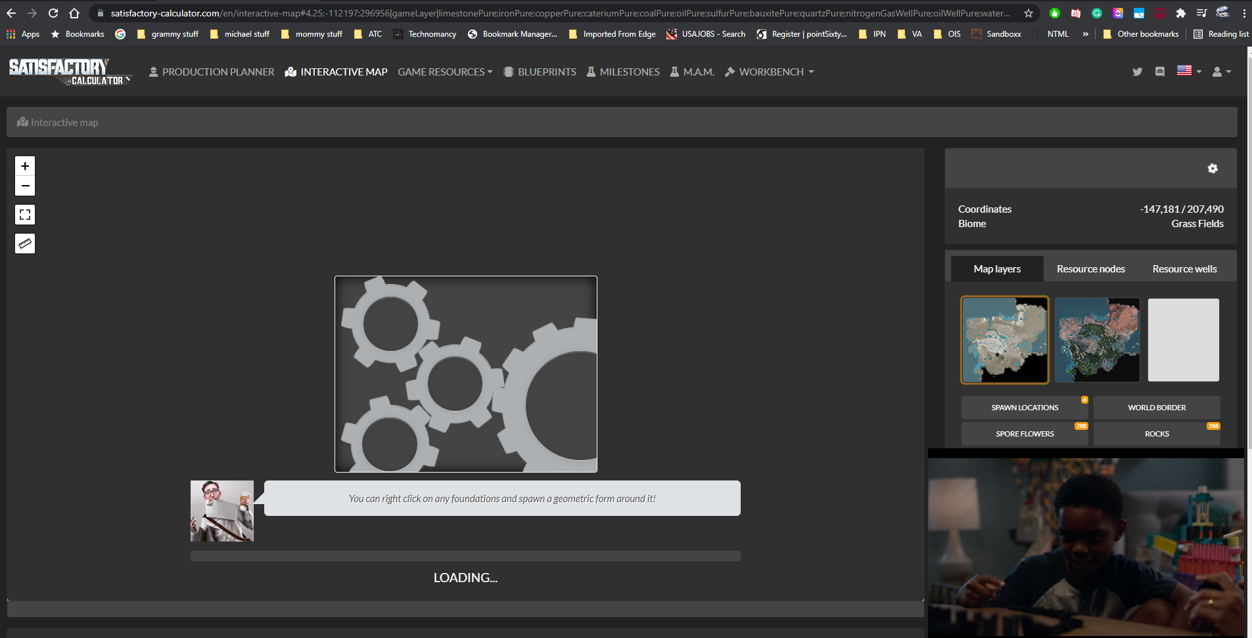Switch to Map layers tab
This screenshot has height=638, width=1252.
tap(997, 269)
